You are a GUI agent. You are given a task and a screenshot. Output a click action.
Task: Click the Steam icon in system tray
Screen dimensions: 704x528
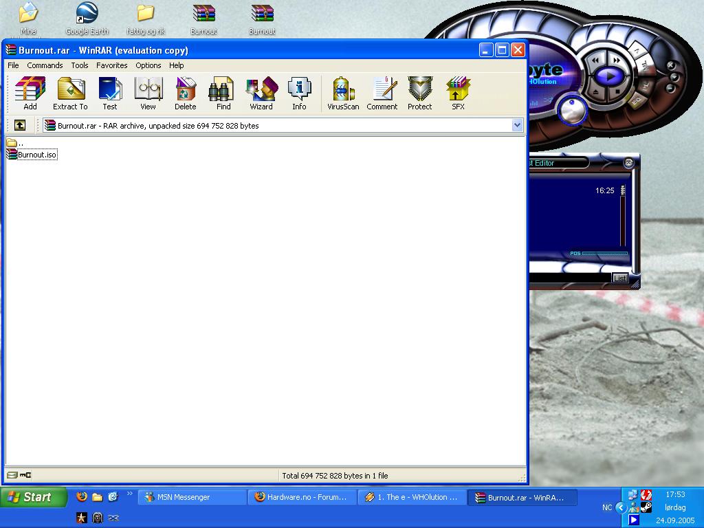tap(646, 508)
